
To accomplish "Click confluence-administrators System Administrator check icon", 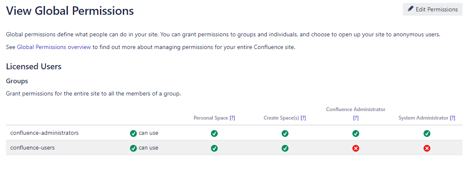I will 427,134.
